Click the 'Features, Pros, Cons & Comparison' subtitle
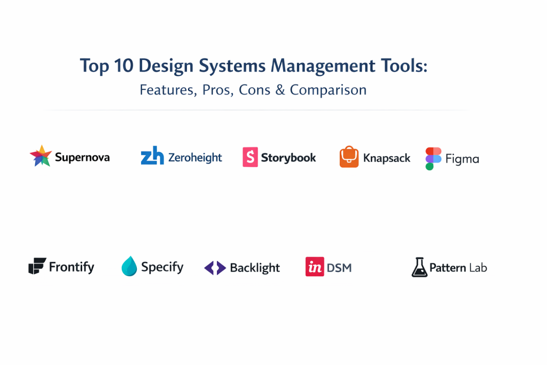547x365 pixels. (253, 90)
